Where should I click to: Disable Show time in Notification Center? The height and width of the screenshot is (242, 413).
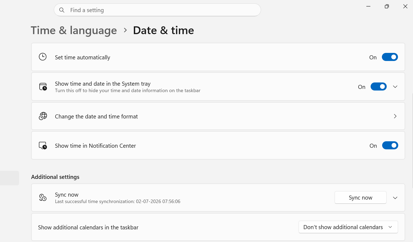[390, 145]
